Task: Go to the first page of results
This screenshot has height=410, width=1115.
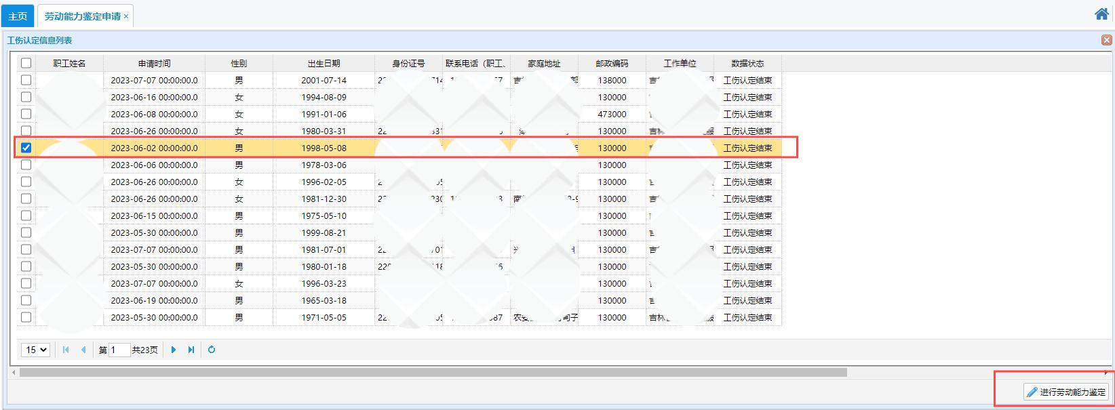Action: [x=66, y=350]
